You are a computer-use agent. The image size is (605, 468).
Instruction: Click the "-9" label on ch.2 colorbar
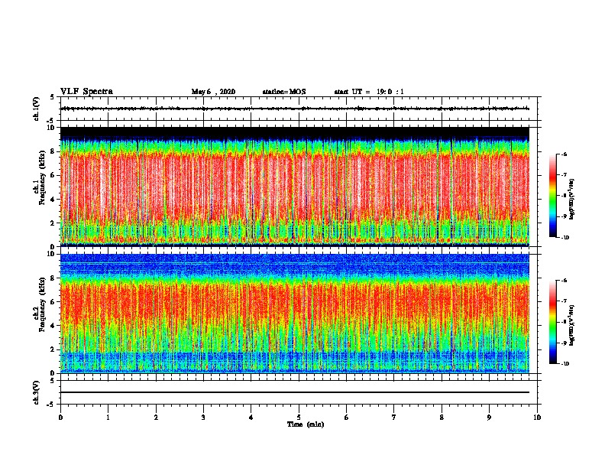(x=564, y=343)
